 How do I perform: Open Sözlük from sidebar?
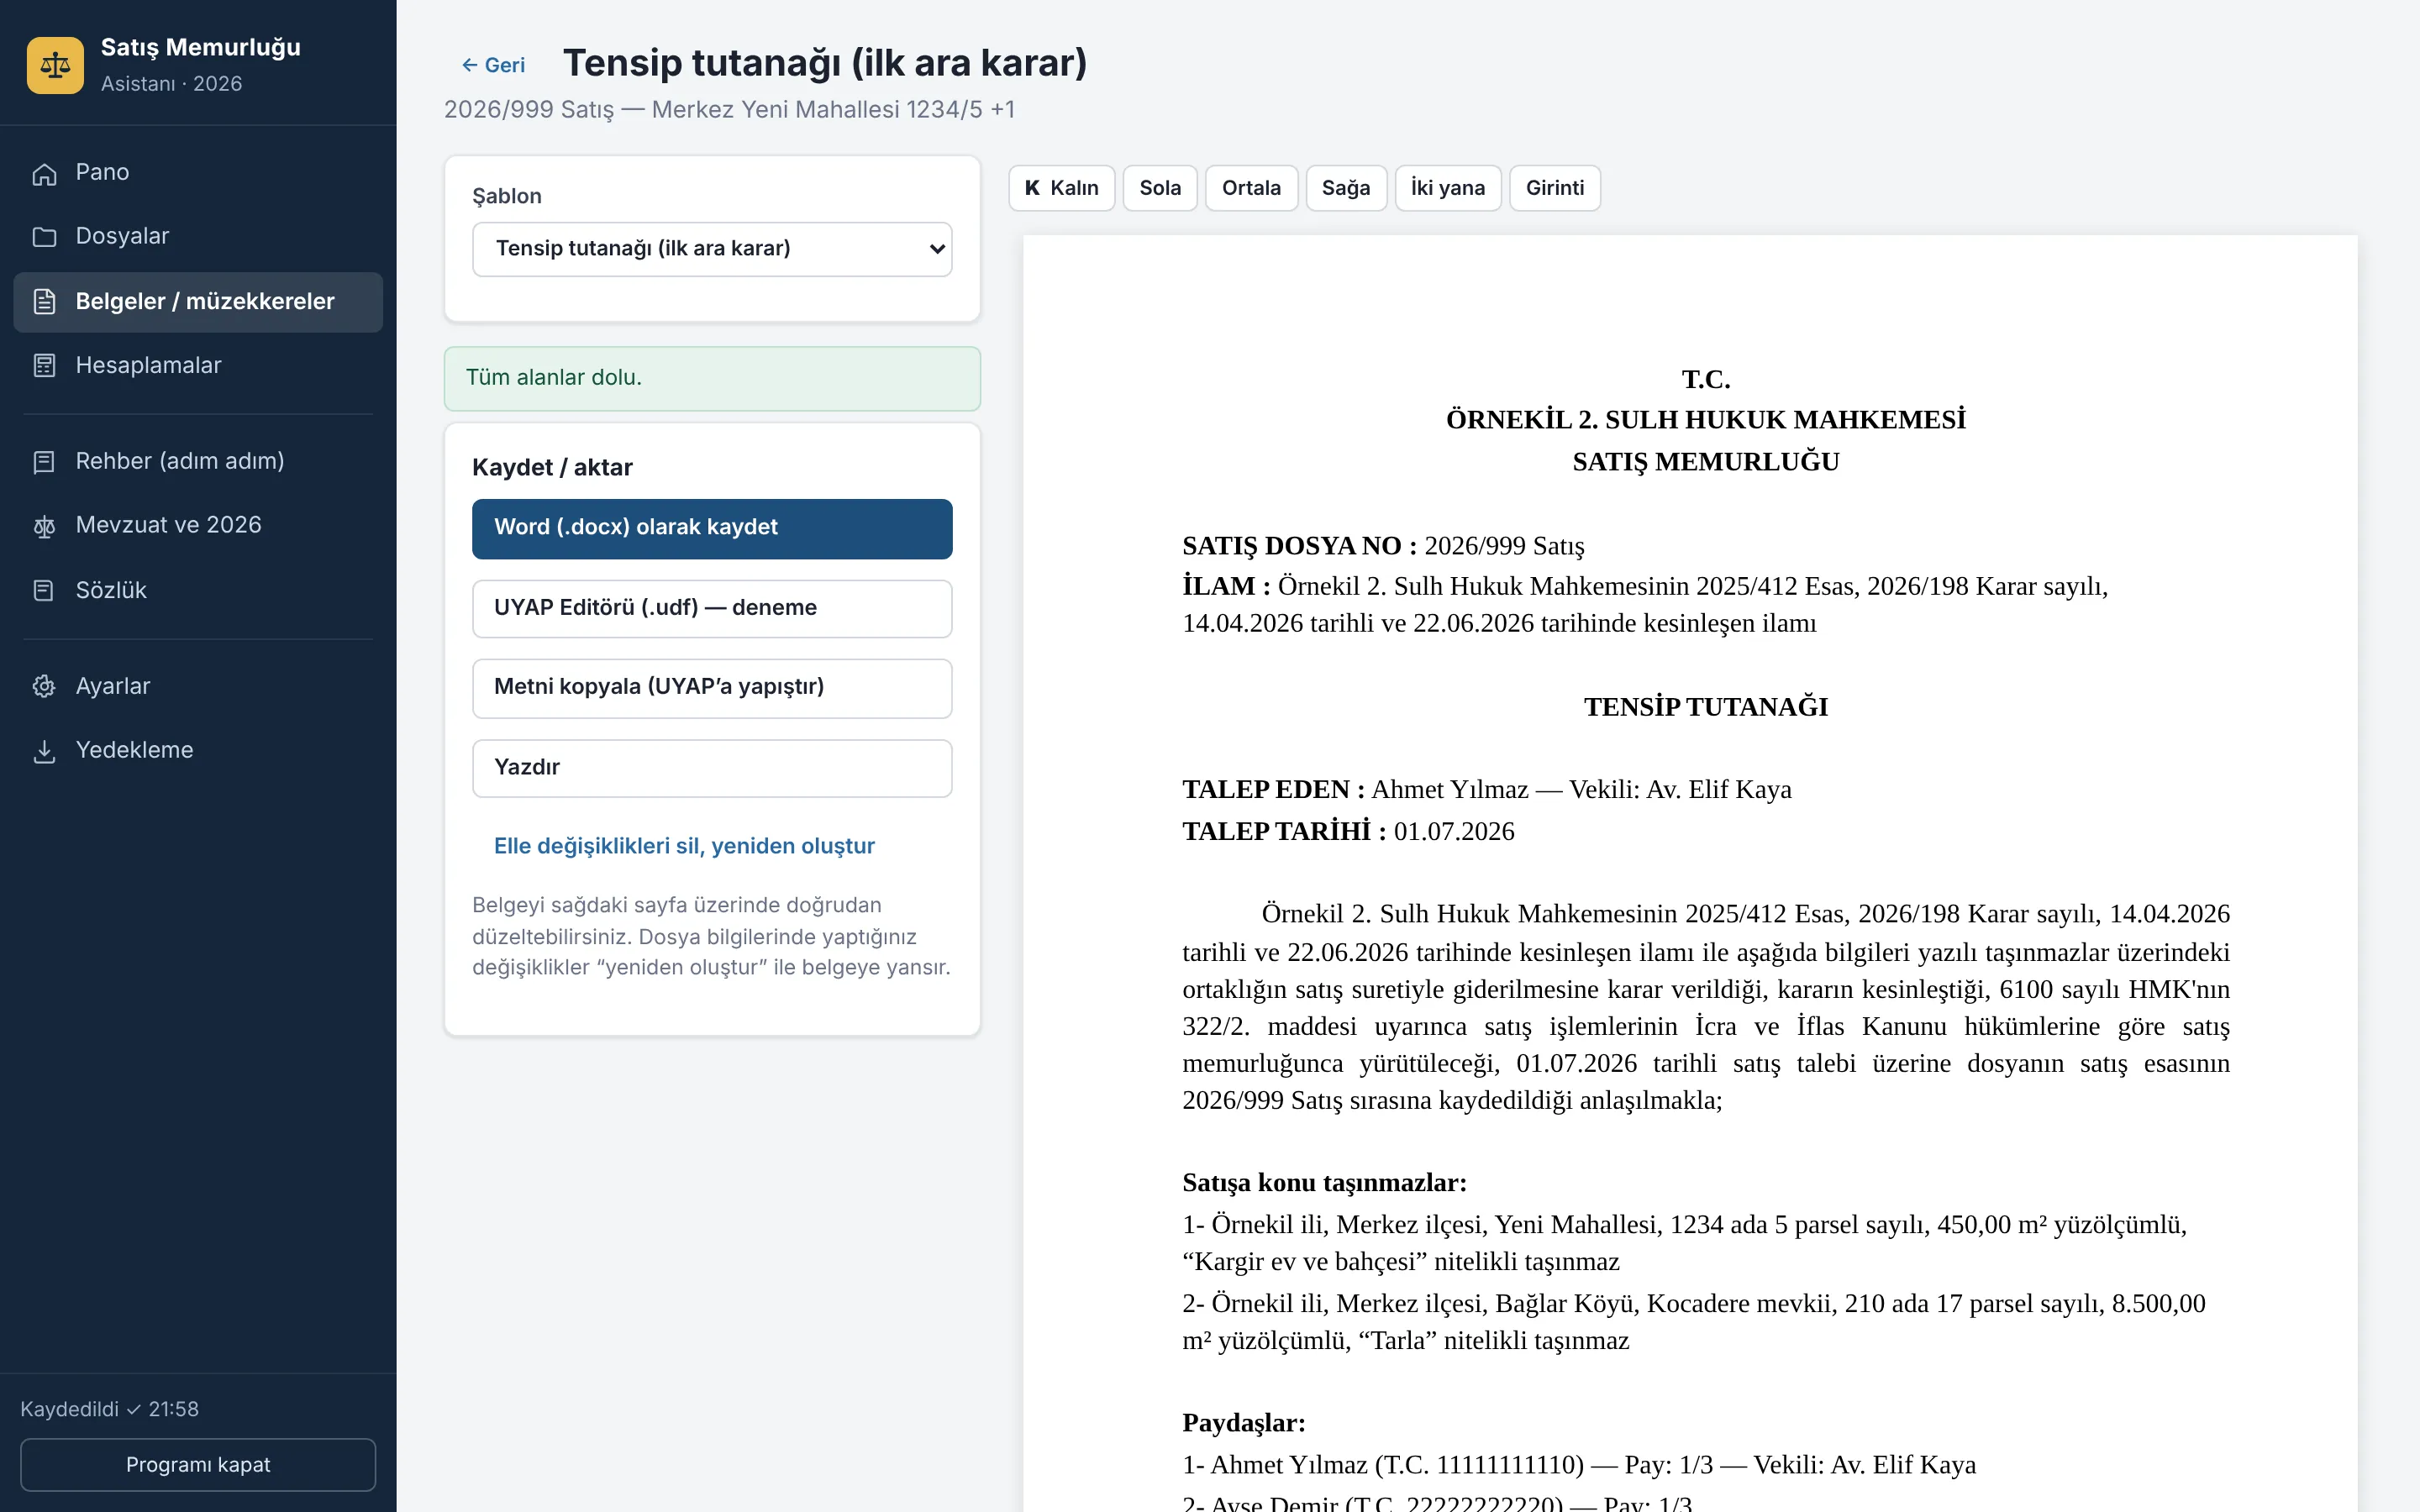point(198,591)
